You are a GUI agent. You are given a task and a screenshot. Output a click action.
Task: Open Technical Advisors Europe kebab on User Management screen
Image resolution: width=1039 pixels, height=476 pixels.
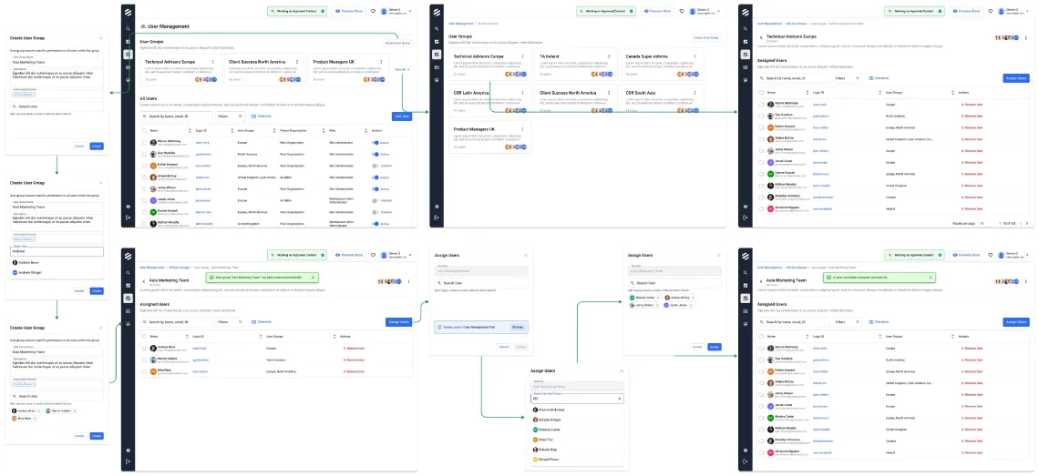tap(212, 62)
